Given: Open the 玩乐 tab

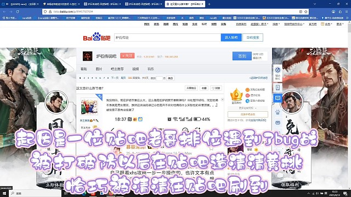Looking at the screenshot, I should [151, 69].
